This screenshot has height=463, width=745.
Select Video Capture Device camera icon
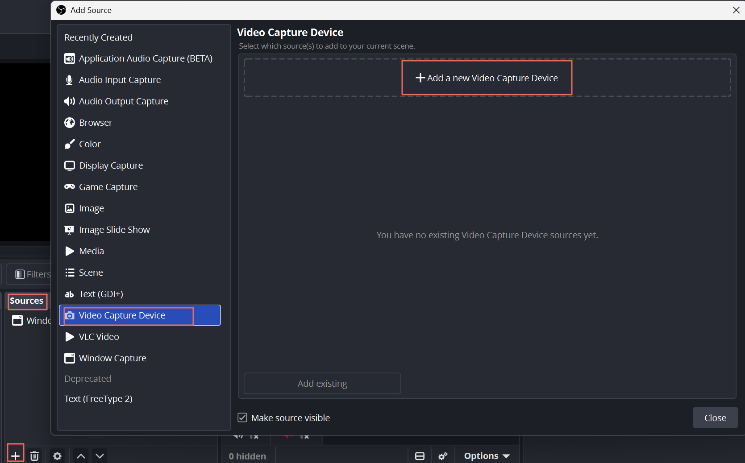coord(70,315)
